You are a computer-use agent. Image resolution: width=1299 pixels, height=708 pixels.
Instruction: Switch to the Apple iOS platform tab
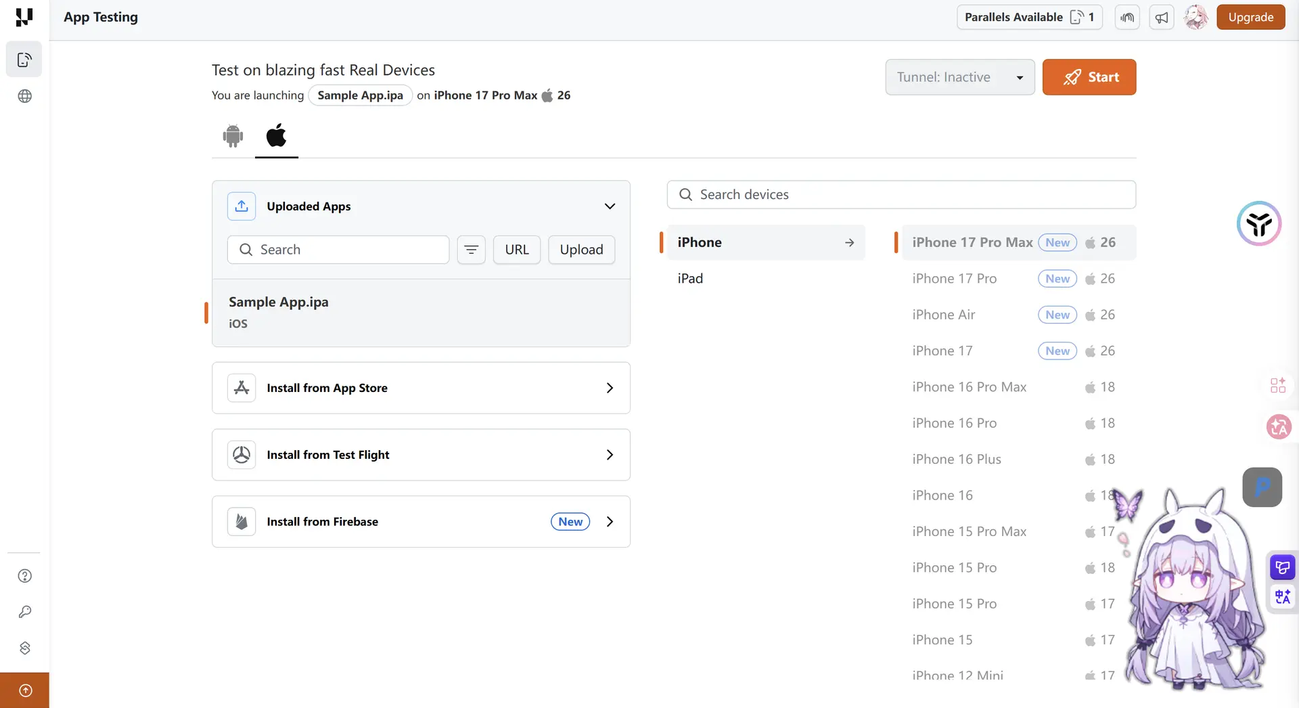276,136
